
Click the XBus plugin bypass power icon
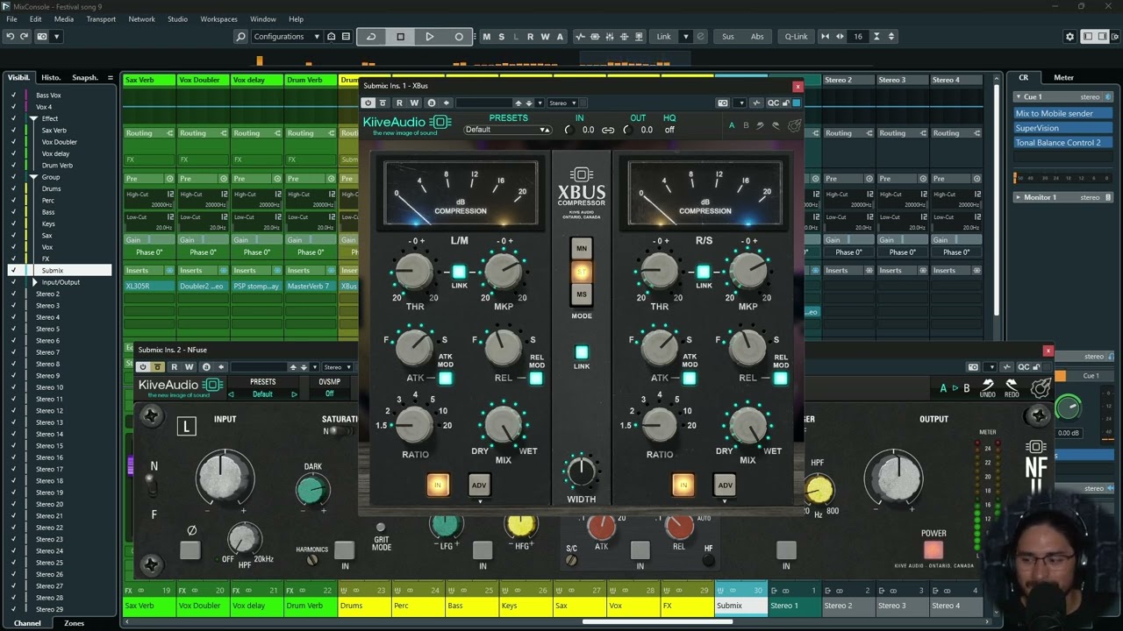pos(369,103)
